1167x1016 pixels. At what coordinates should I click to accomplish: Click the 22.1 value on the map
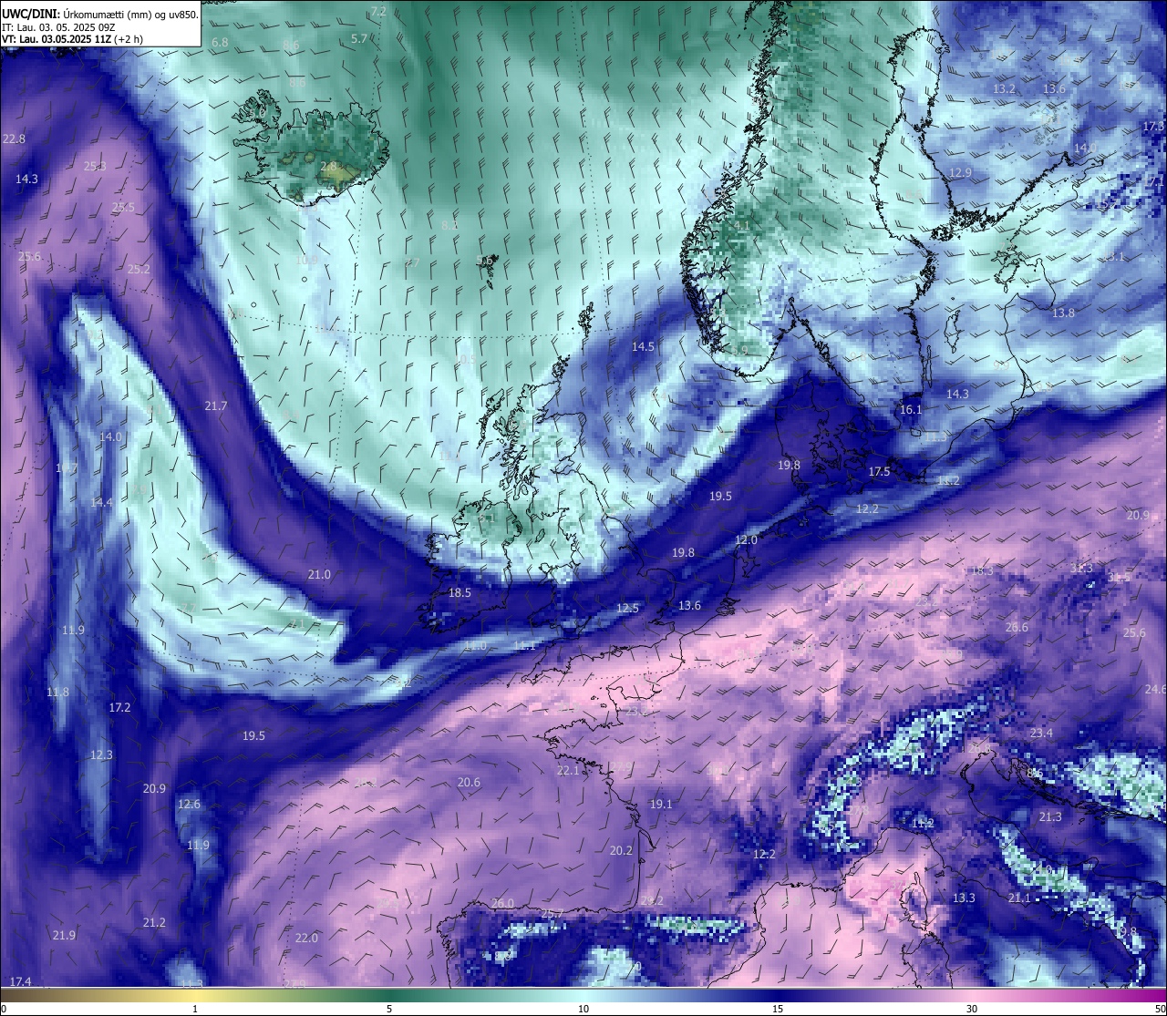point(567,771)
